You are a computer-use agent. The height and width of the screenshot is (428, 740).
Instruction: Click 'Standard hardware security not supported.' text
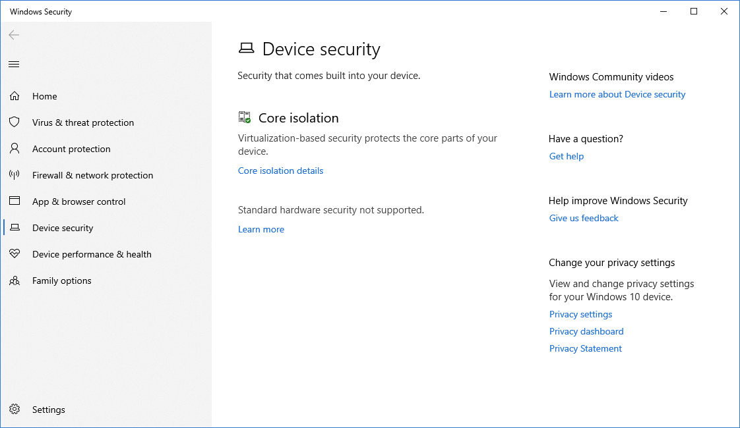[331, 210]
